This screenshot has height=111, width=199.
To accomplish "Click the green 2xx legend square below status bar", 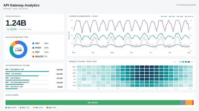I will [6, 108].
